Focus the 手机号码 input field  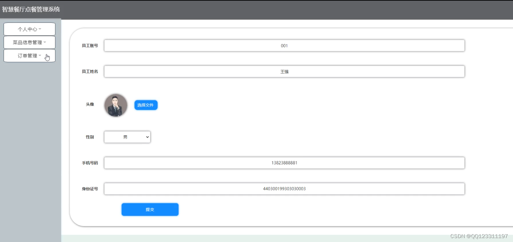[284, 163]
